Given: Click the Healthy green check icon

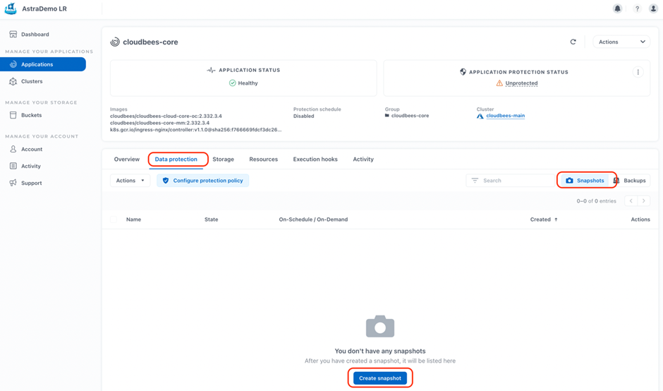Looking at the screenshot, I should [x=232, y=83].
